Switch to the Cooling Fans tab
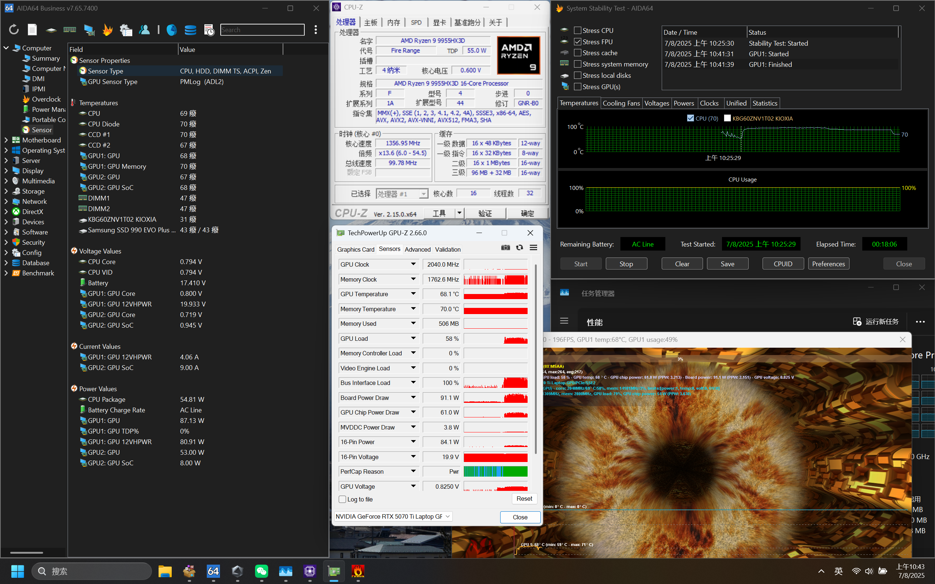The width and height of the screenshot is (935, 584). (x=621, y=103)
